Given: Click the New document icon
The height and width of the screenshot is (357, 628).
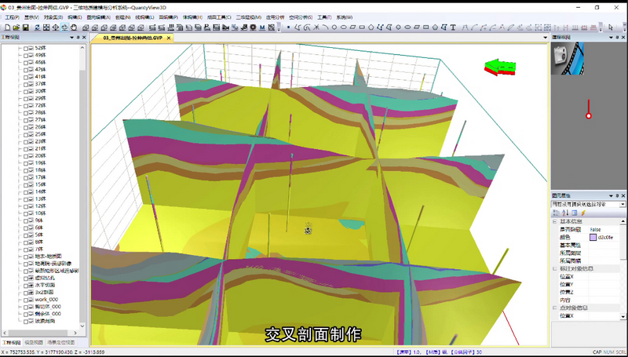Looking at the screenshot, I should (6, 27).
